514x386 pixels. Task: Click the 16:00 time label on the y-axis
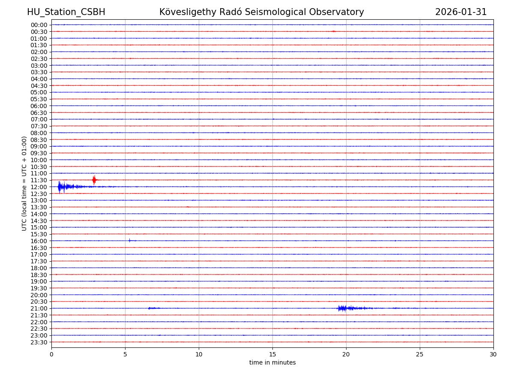[x=39, y=241]
